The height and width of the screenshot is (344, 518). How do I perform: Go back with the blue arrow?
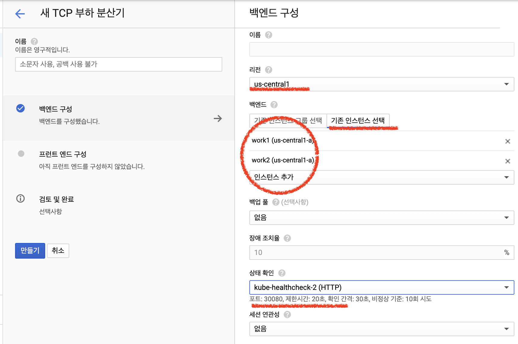(x=20, y=14)
